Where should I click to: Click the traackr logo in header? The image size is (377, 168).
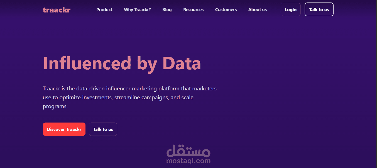pos(57,10)
